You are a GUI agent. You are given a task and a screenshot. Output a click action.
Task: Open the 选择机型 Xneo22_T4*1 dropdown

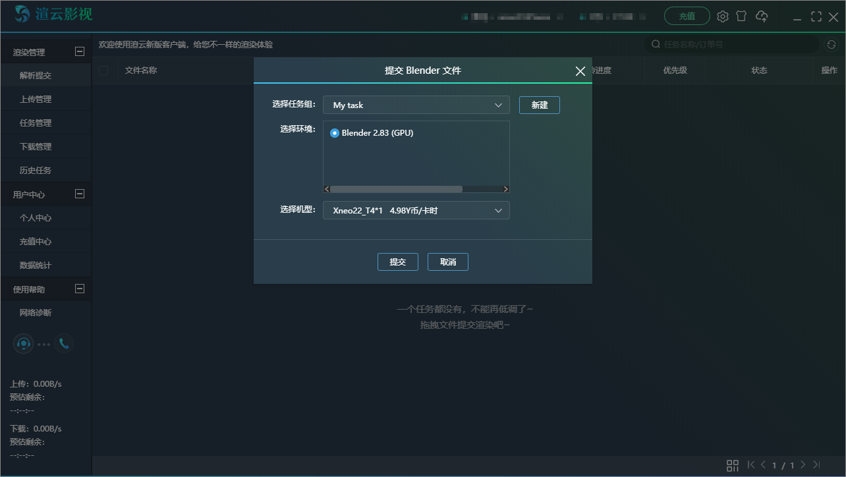pos(416,210)
